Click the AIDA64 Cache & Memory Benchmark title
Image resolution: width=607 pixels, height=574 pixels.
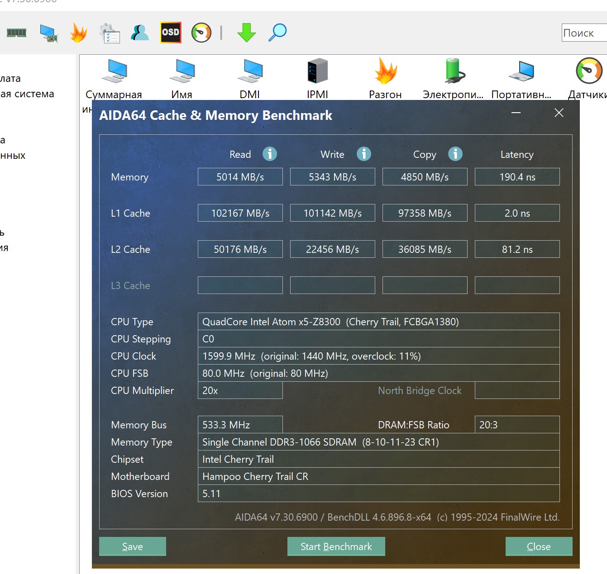(216, 115)
